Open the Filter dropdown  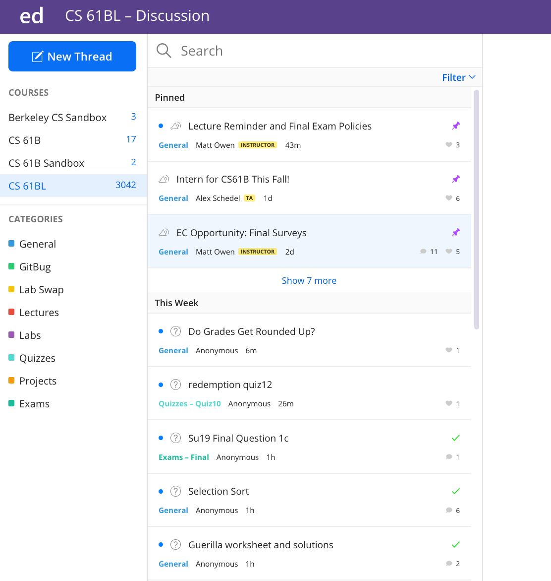458,77
